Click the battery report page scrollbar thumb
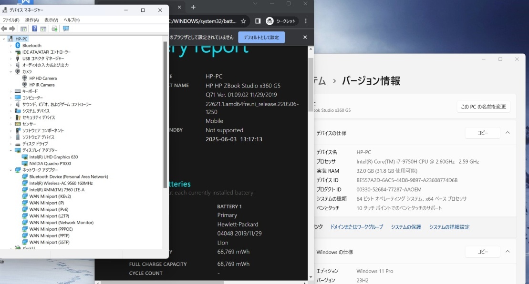This screenshot has width=529, height=284. pyautogui.click(x=311, y=85)
